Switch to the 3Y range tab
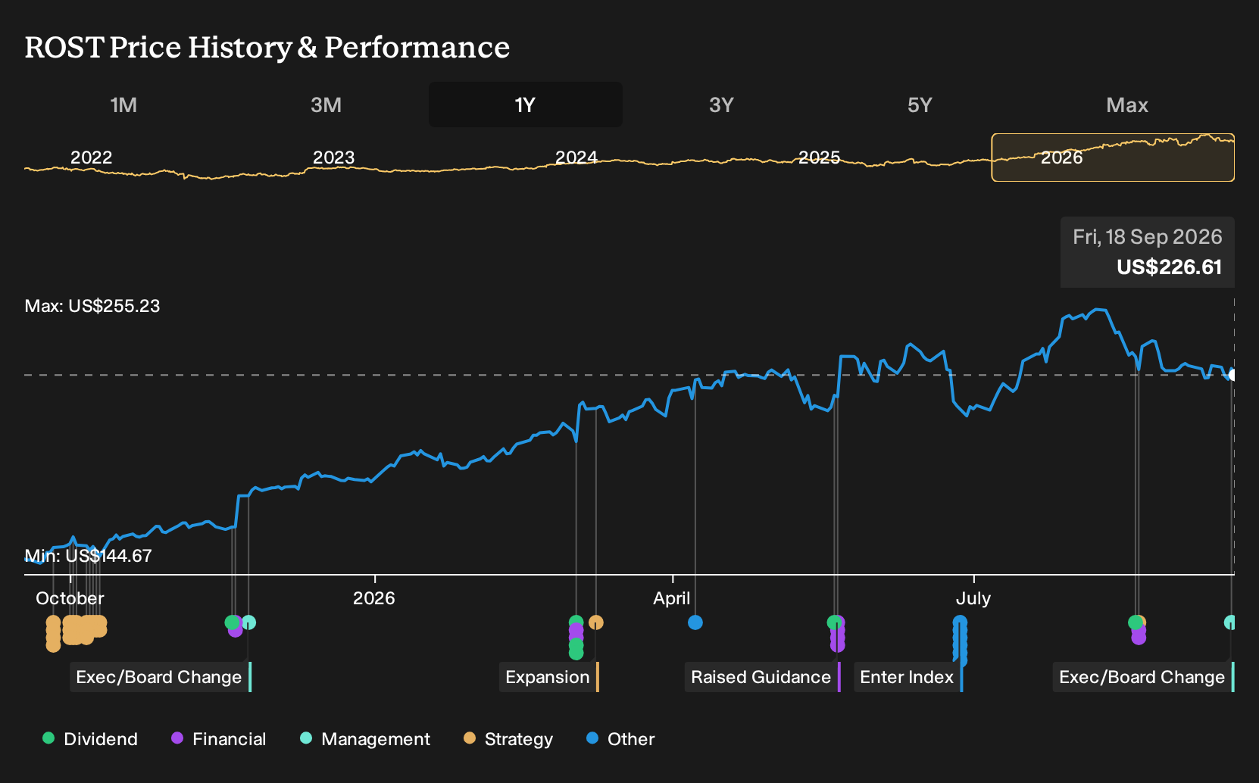 click(x=721, y=105)
